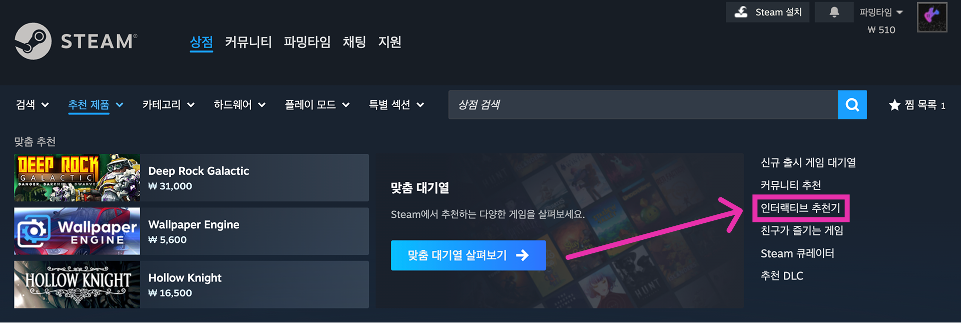Open notifications bell icon
961x323 pixels.
[x=834, y=12]
